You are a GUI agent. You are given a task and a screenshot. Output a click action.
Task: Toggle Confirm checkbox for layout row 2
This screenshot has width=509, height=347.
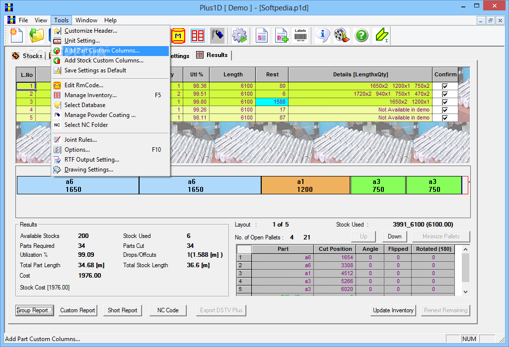[445, 94]
